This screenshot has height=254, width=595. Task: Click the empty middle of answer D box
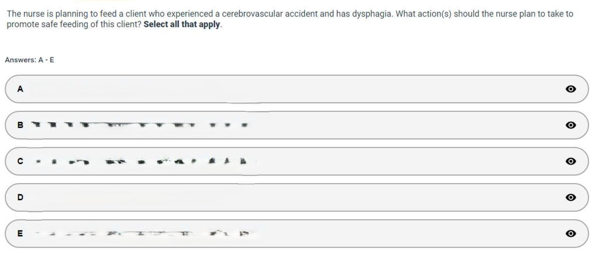pyautogui.click(x=294, y=197)
